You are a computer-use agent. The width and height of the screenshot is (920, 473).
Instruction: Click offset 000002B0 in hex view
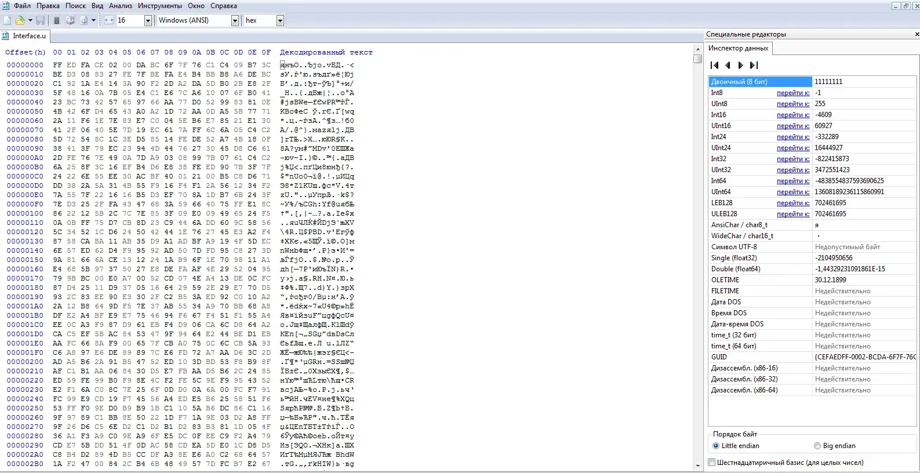25,464
